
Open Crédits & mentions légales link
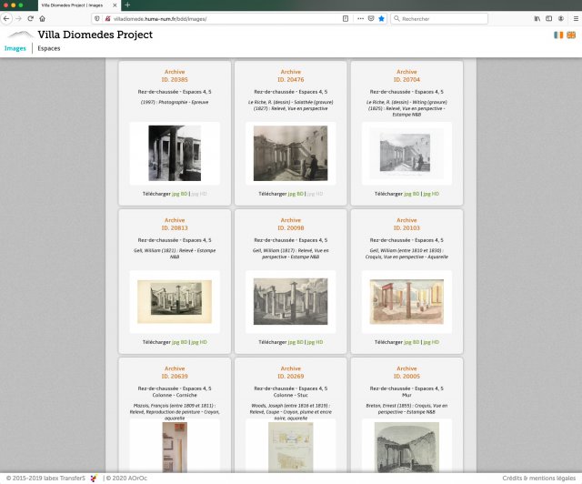pyautogui.click(x=539, y=478)
